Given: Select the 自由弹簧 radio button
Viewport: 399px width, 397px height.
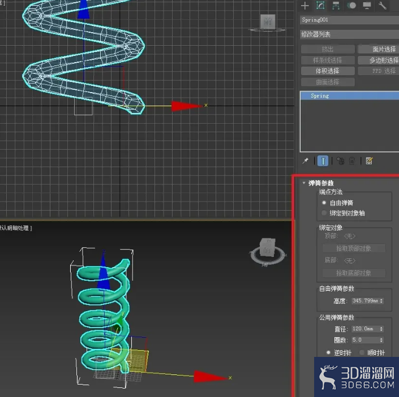Looking at the screenshot, I should (x=324, y=203).
